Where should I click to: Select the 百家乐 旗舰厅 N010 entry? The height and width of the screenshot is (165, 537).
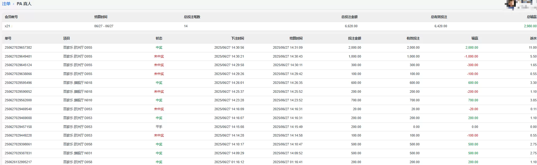coord(78,100)
